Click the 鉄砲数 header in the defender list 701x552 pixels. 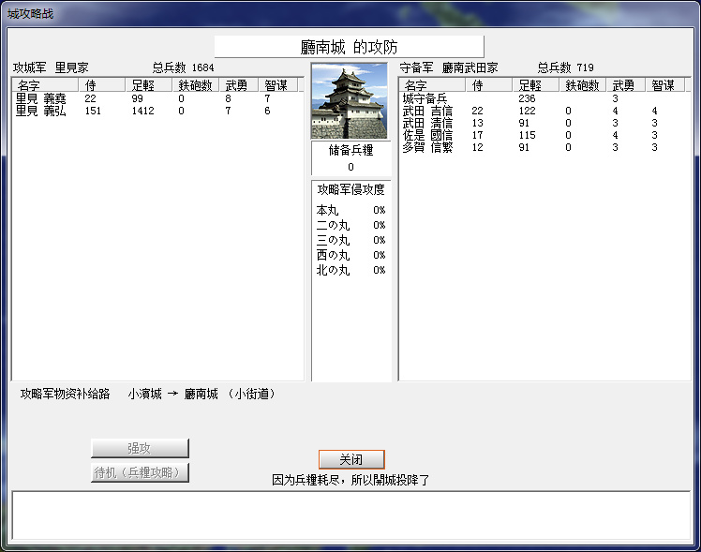[583, 85]
